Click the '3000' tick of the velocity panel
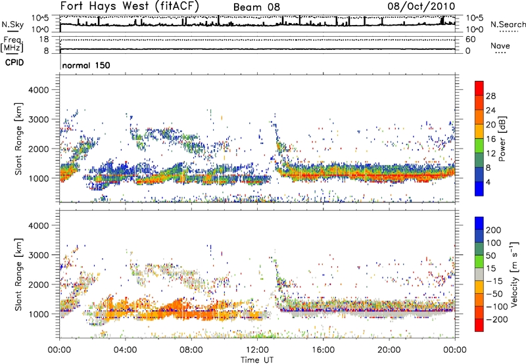526x364 pixels. (39, 255)
